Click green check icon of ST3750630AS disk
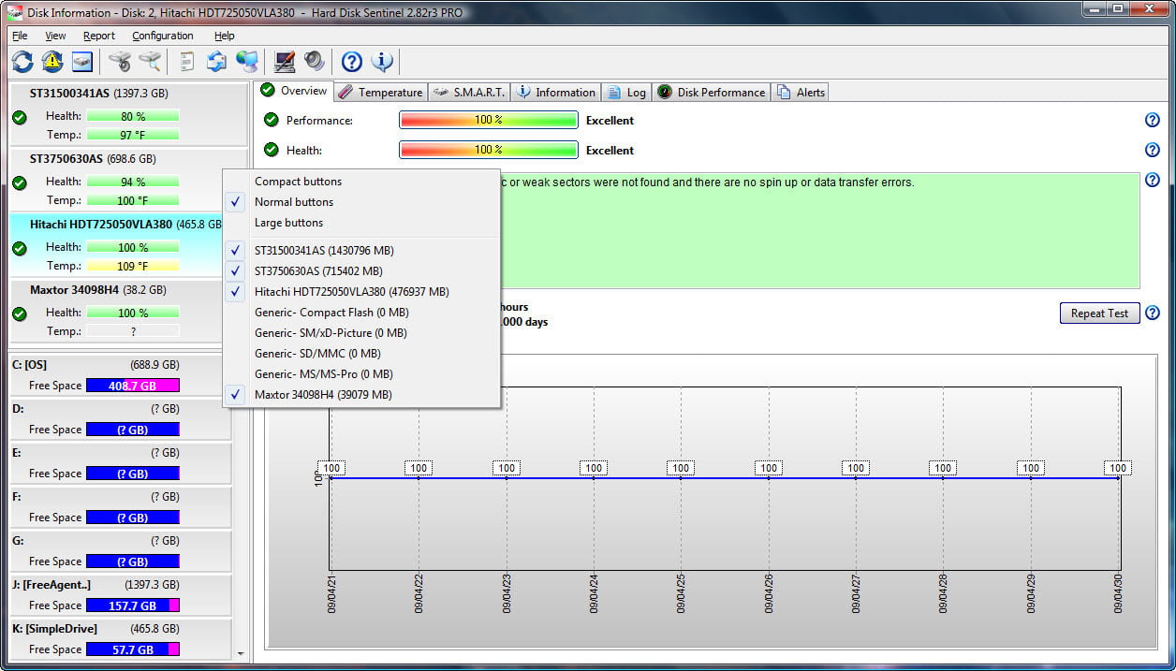1176x671 pixels. 19,182
